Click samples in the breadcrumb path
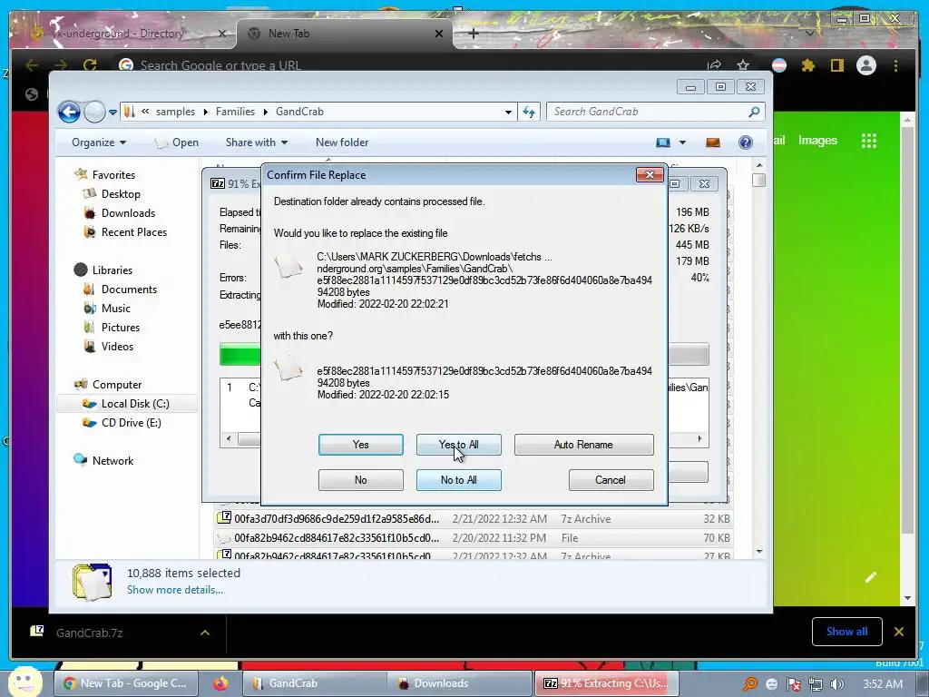 tap(175, 112)
